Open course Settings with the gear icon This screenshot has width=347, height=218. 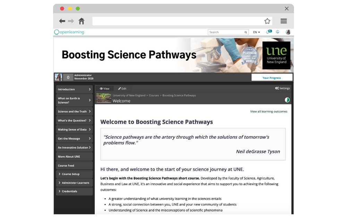(x=282, y=88)
